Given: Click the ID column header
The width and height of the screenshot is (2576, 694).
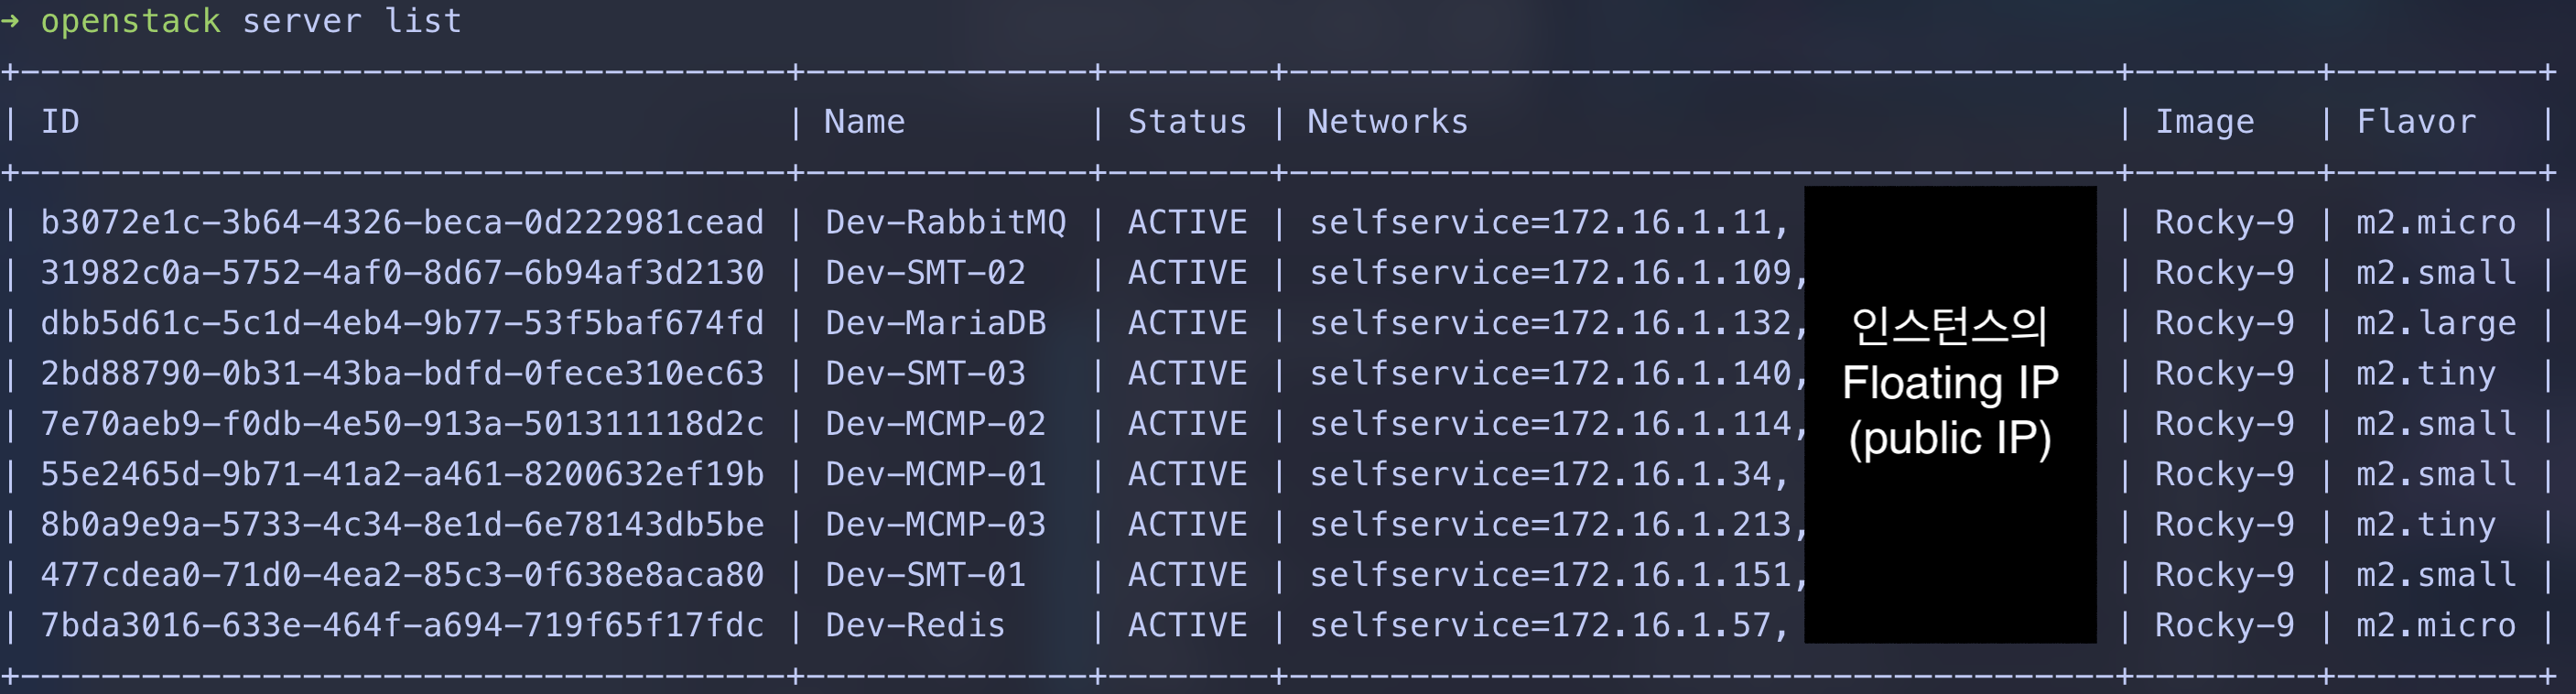Looking at the screenshot, I should (x=60, y=122).
